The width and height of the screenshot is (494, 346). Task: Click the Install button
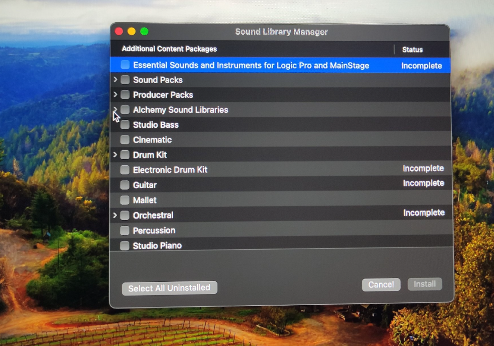pos(425,284)
